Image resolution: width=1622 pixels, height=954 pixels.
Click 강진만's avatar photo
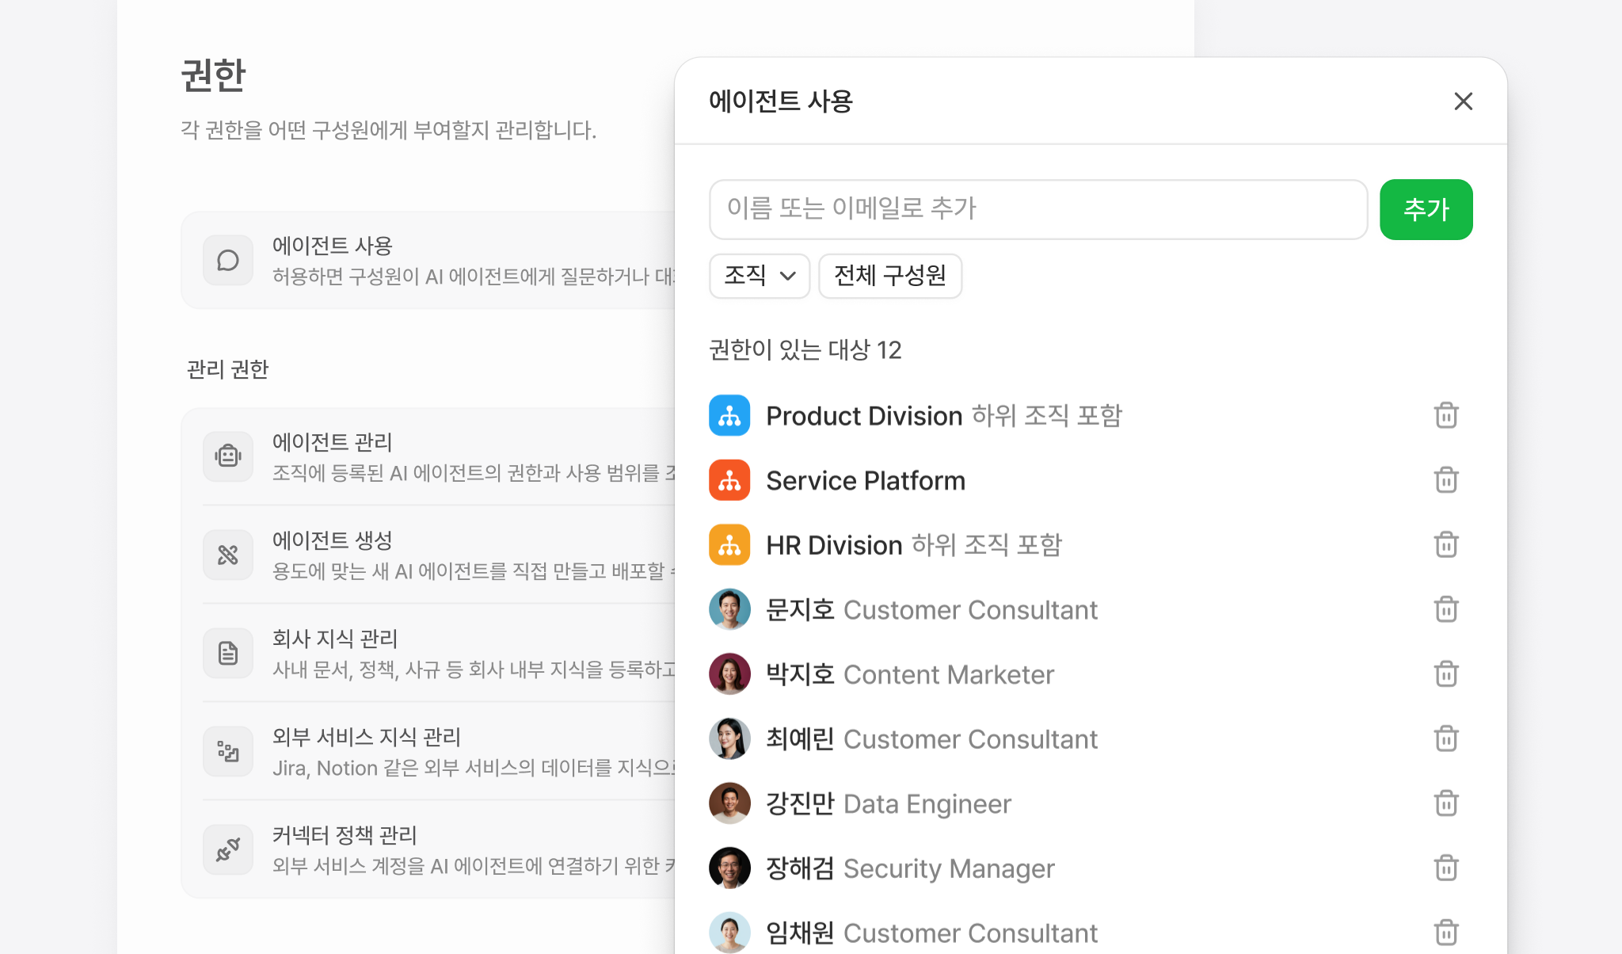729,803
